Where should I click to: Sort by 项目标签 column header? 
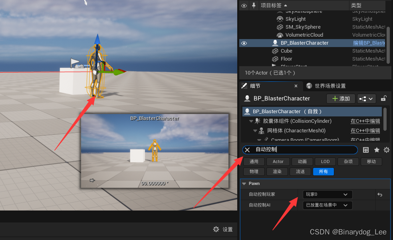(x=274, y=5)
